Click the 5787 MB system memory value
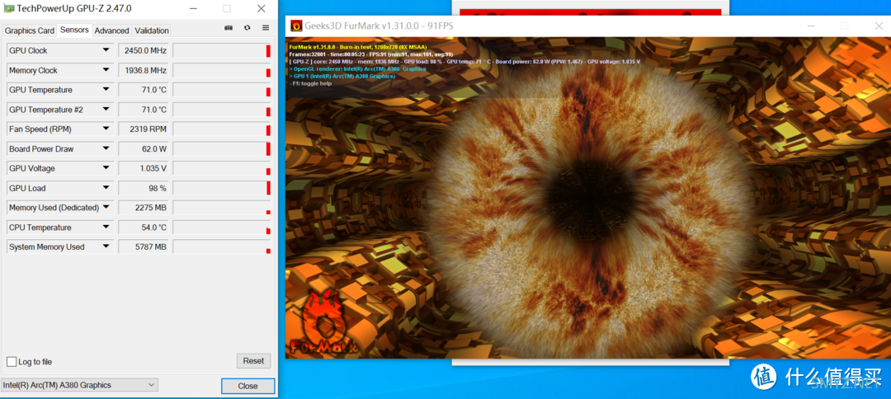This screenshot has width=891, height=399. click(144, 246)
